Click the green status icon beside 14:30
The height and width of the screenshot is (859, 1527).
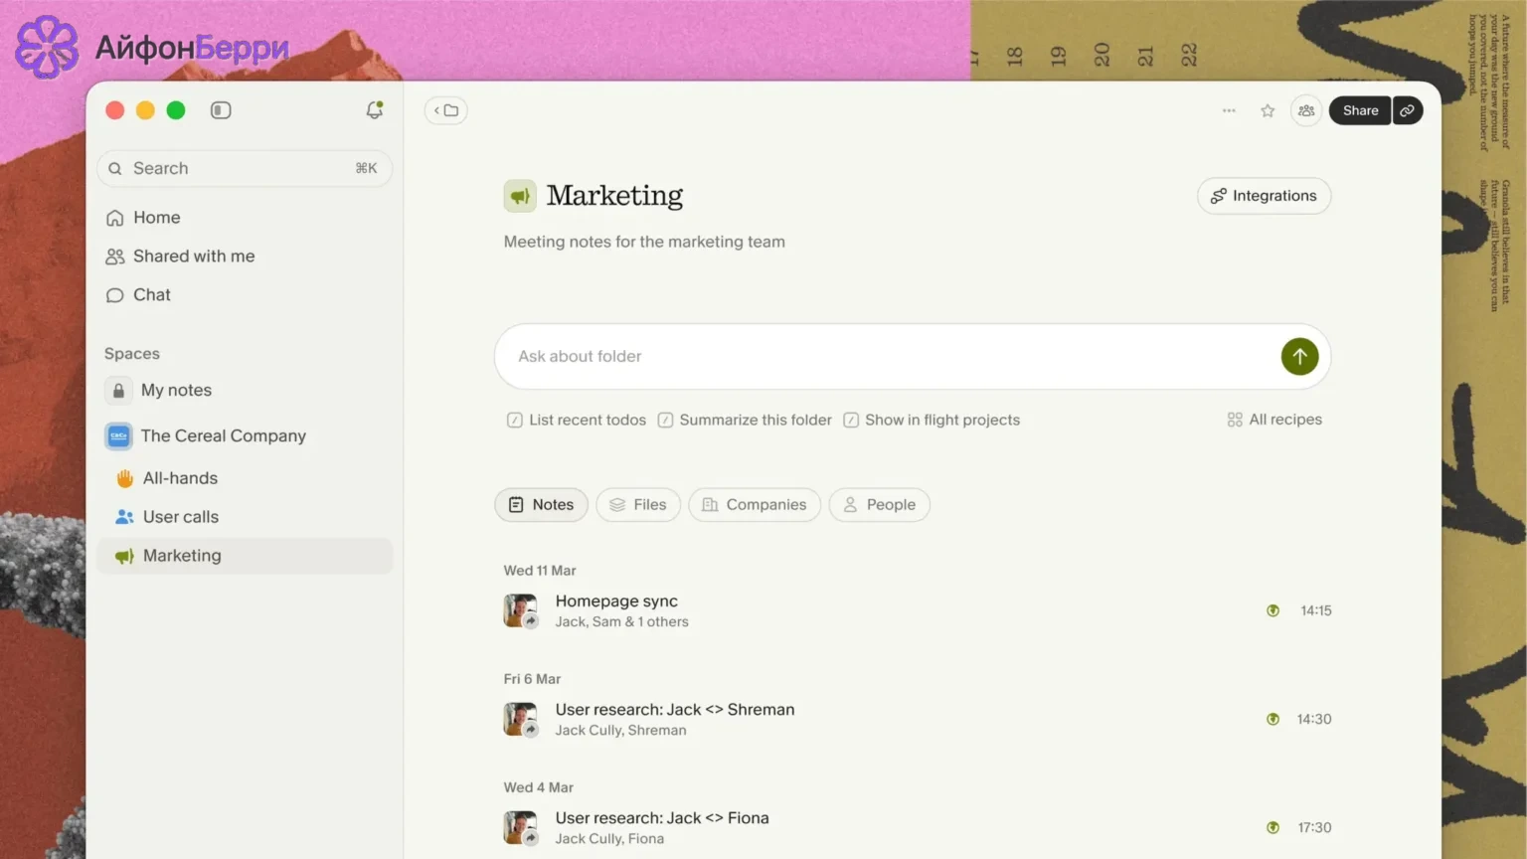coord(1272,719)
